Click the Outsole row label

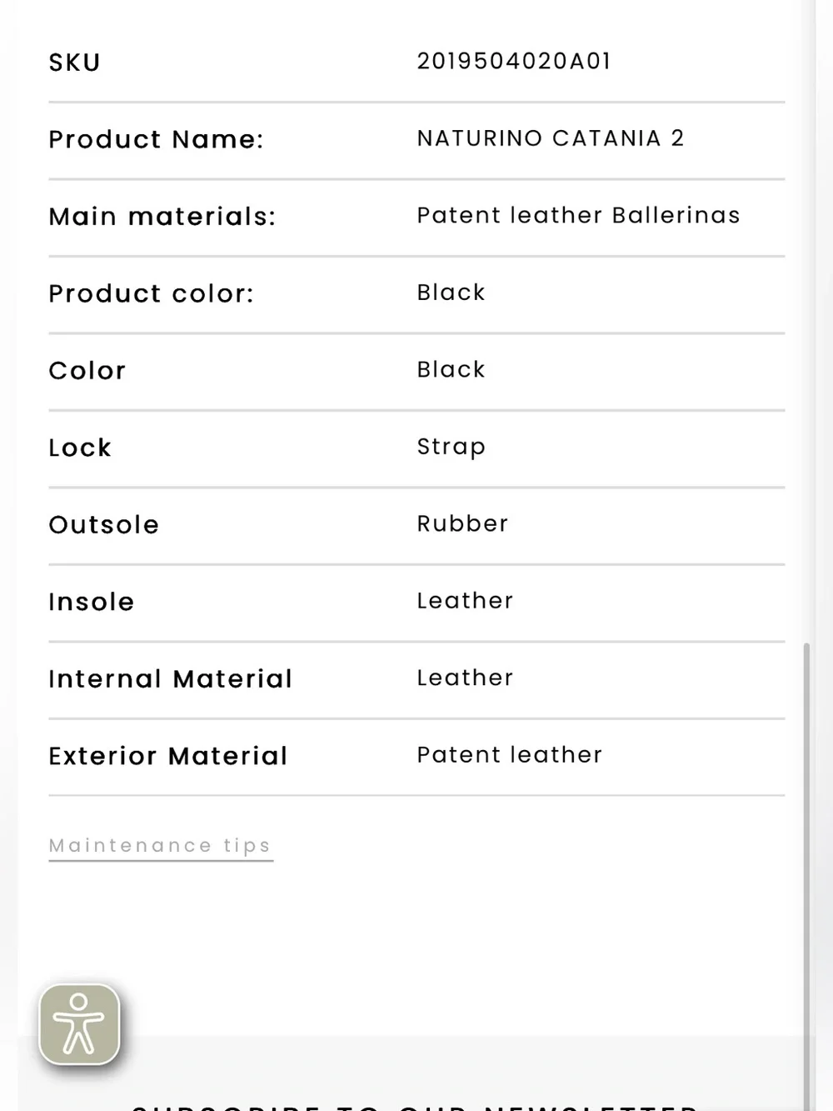104,525
